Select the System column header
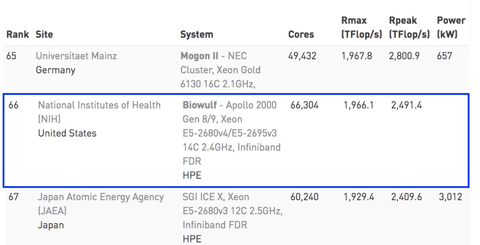This screenshot has height=245, width=480. pos(197,34)
